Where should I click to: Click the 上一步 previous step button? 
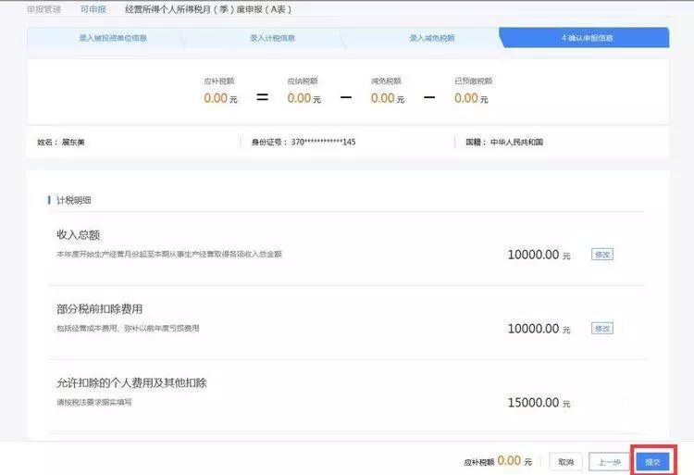coord(609,462)
